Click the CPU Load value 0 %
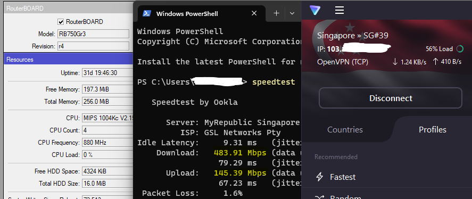The height and width of the screenshot is (199, 472). [107, 155]
